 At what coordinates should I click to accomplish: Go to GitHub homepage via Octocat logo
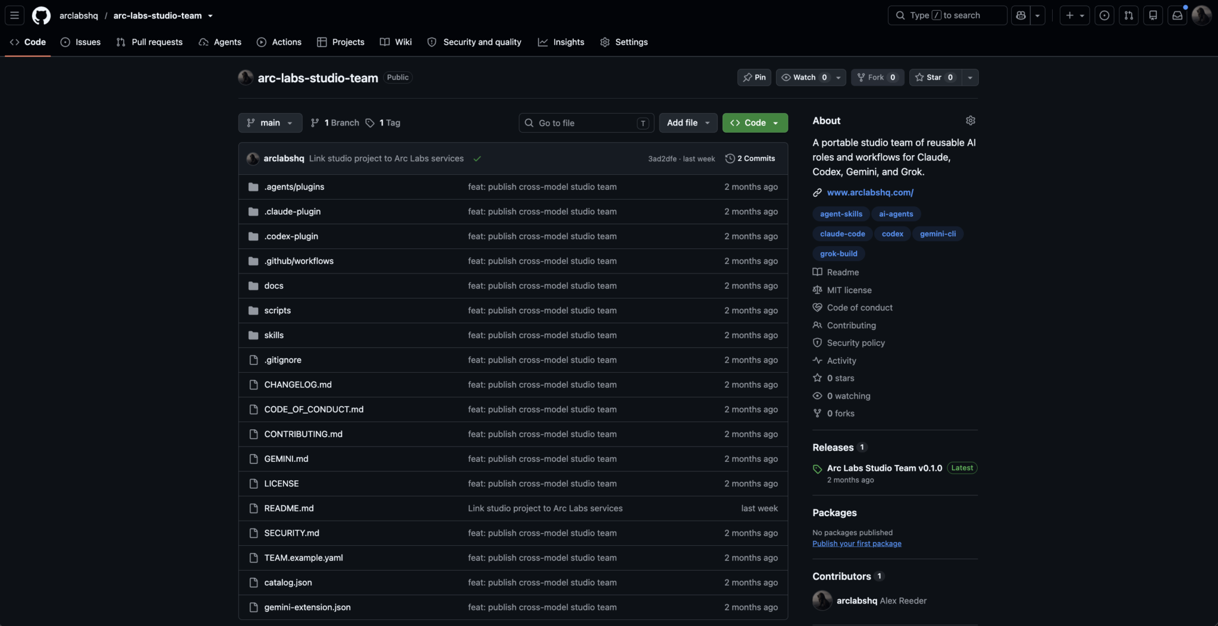(41, 15)
